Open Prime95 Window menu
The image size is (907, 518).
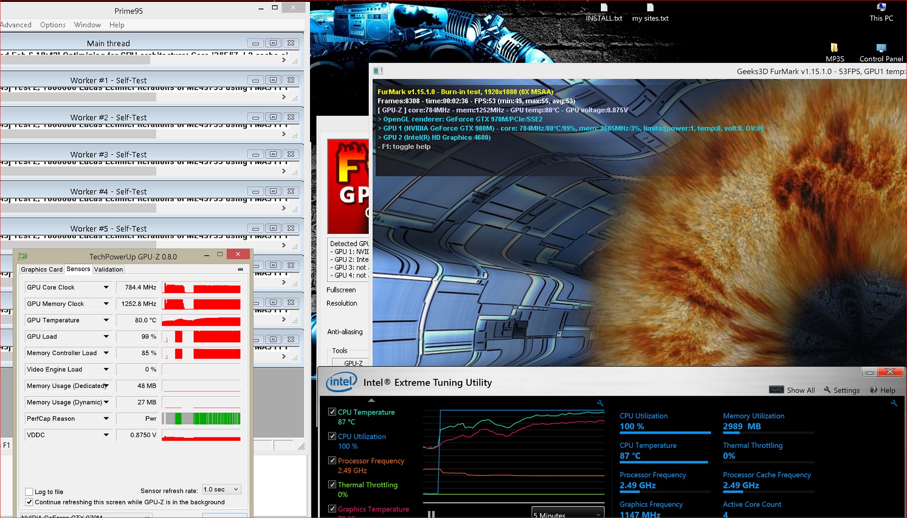87,25
